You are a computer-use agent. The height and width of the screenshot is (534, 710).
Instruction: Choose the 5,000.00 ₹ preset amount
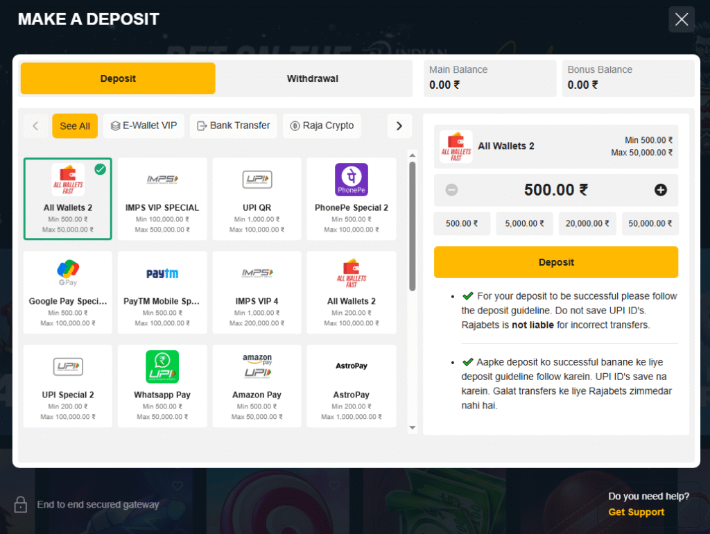[x=524, y=223]
